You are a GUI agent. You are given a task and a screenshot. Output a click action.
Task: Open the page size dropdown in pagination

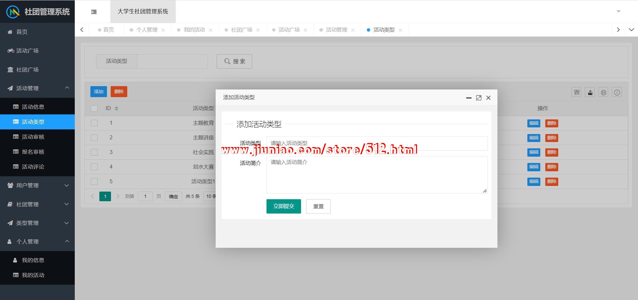210,197
